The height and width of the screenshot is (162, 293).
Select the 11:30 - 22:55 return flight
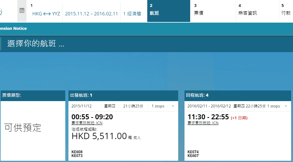point(208,117)
